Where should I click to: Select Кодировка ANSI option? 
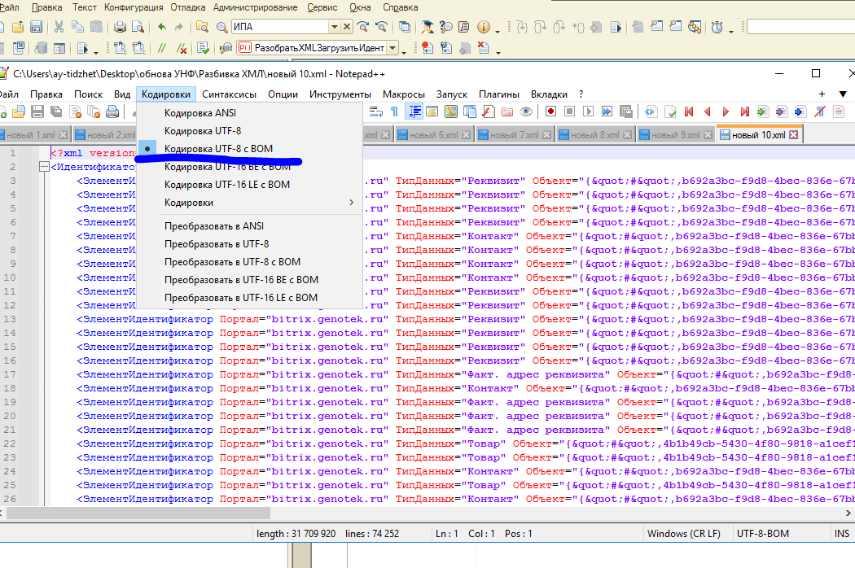(248, 113)
